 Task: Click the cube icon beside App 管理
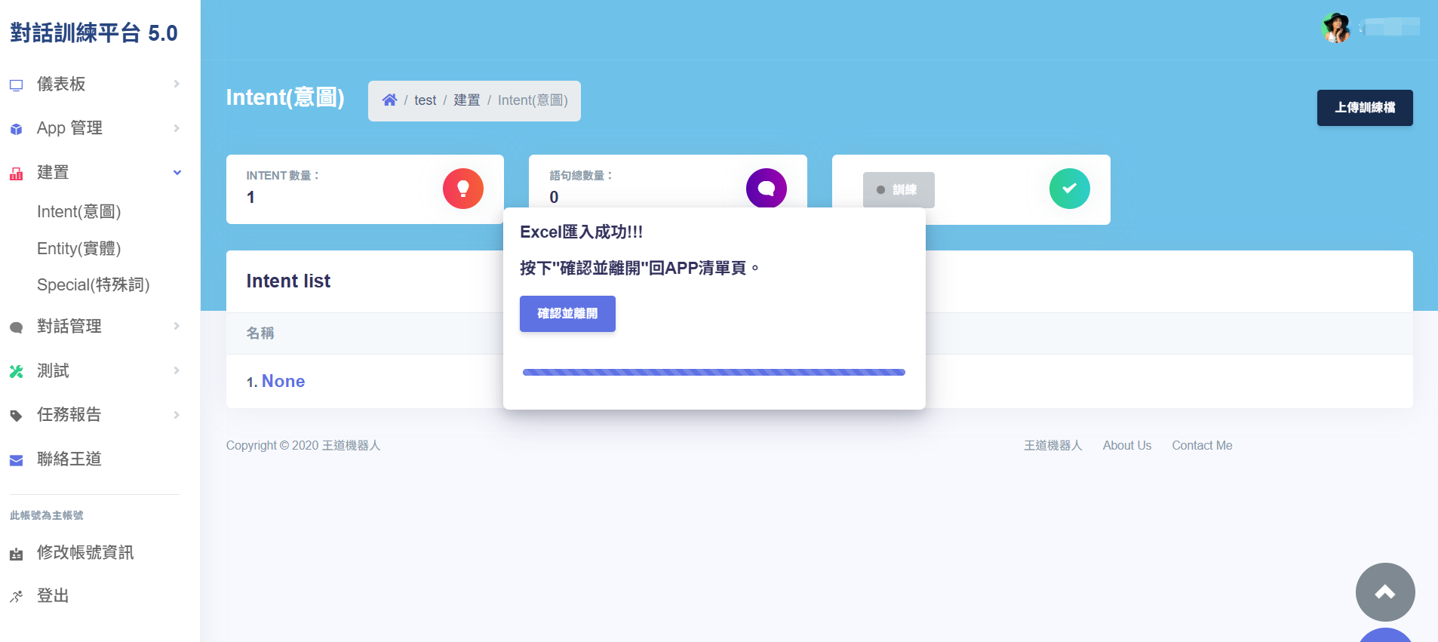(16, 129)
